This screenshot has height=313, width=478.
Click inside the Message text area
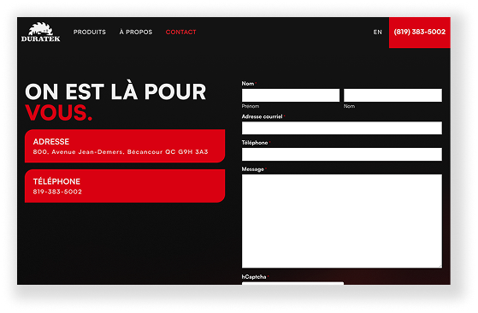(342, 221)
